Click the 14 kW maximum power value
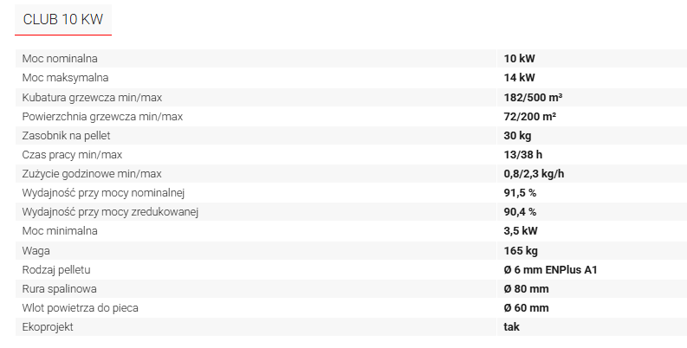The image size is (687, 348). [519, 78]
